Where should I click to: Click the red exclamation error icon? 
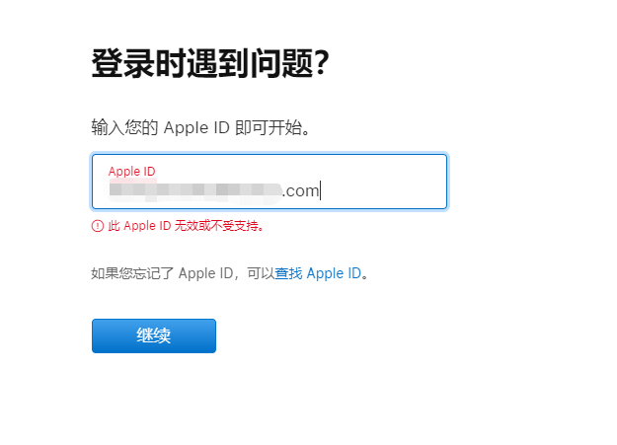[98, 226]
